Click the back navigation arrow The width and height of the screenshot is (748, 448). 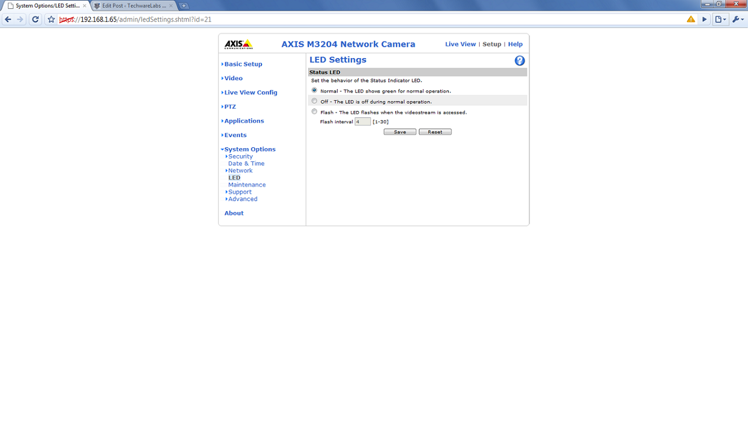(7, 19)
